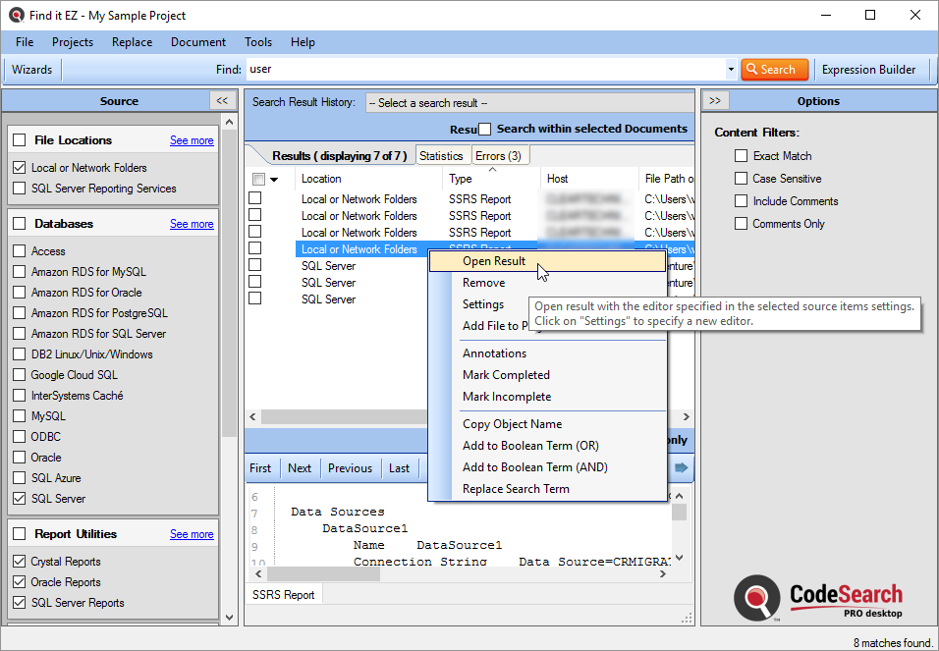The image size is (939, 651).
Task: Open Tools menu
Action: tap(258, 42)
